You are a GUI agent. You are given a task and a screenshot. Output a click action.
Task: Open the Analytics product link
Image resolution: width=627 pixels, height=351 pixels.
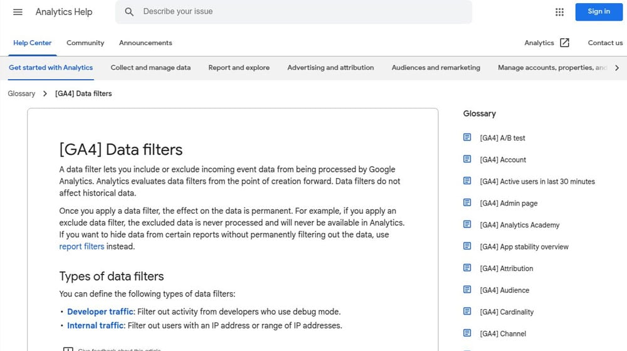tap(539, 43)
